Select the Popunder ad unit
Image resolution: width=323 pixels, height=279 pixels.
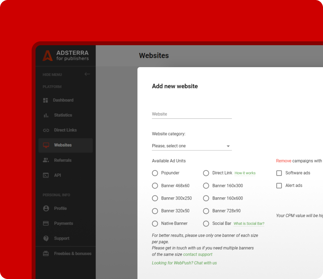coord(155,173)
